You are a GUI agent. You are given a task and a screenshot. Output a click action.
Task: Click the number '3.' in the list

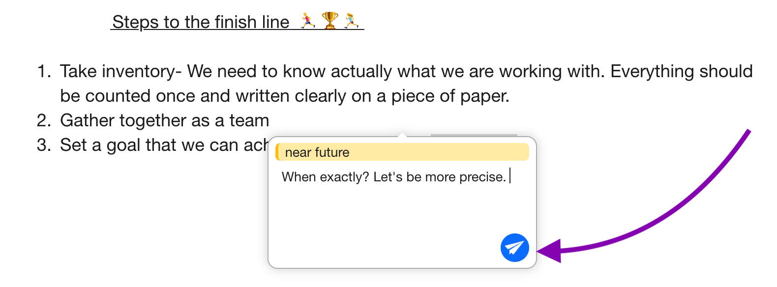coord(45,144)
